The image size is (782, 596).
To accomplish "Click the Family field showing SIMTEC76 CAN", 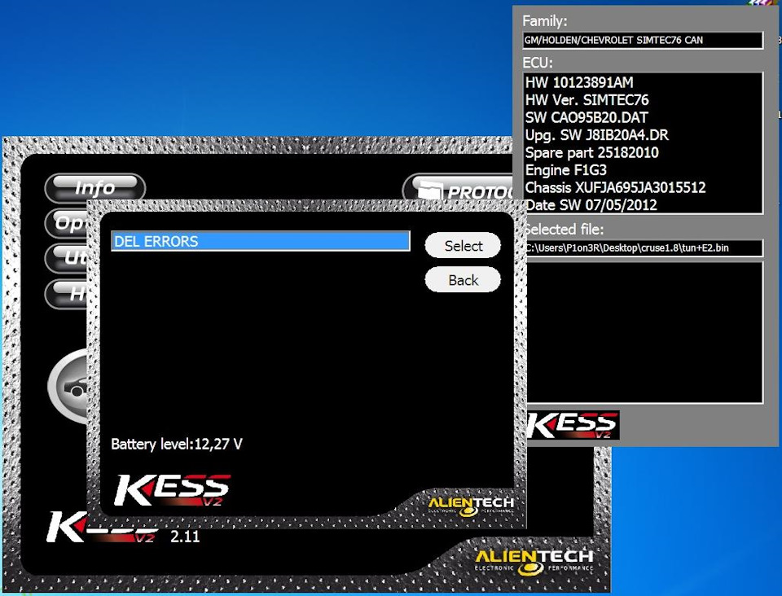I will click(643, 41).
